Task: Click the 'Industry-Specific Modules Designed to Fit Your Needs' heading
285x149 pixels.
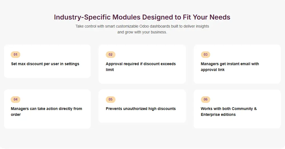Action: pos(142,17)
